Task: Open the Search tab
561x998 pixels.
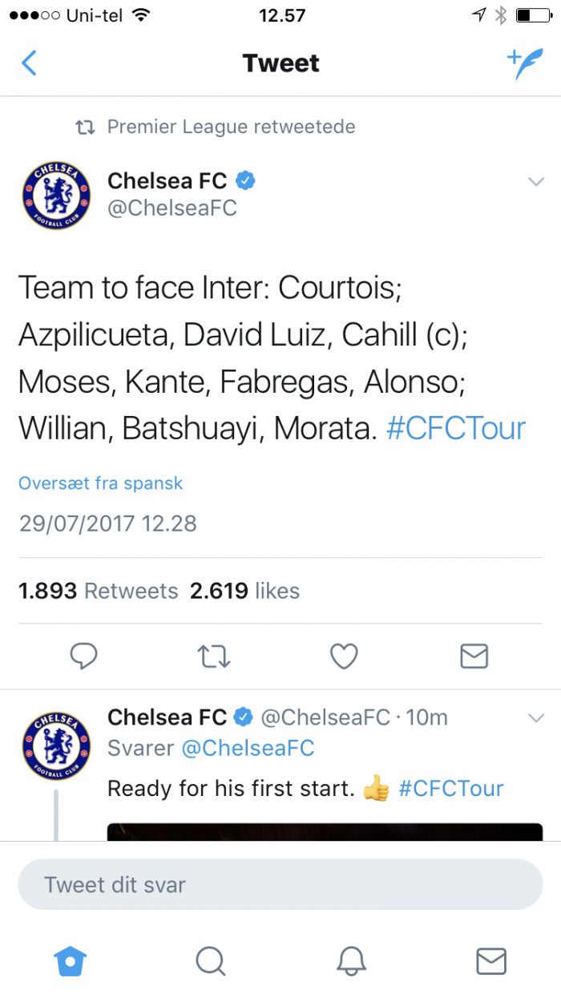Action: tap(210, 960)
